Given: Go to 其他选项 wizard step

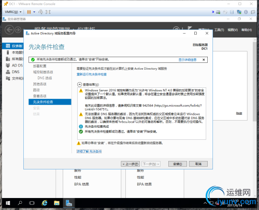Looking at the screenshot, I should pos(40,84).
